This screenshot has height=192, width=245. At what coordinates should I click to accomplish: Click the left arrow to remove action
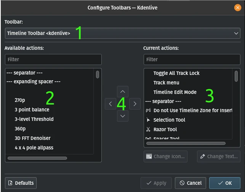pos(110,104)
